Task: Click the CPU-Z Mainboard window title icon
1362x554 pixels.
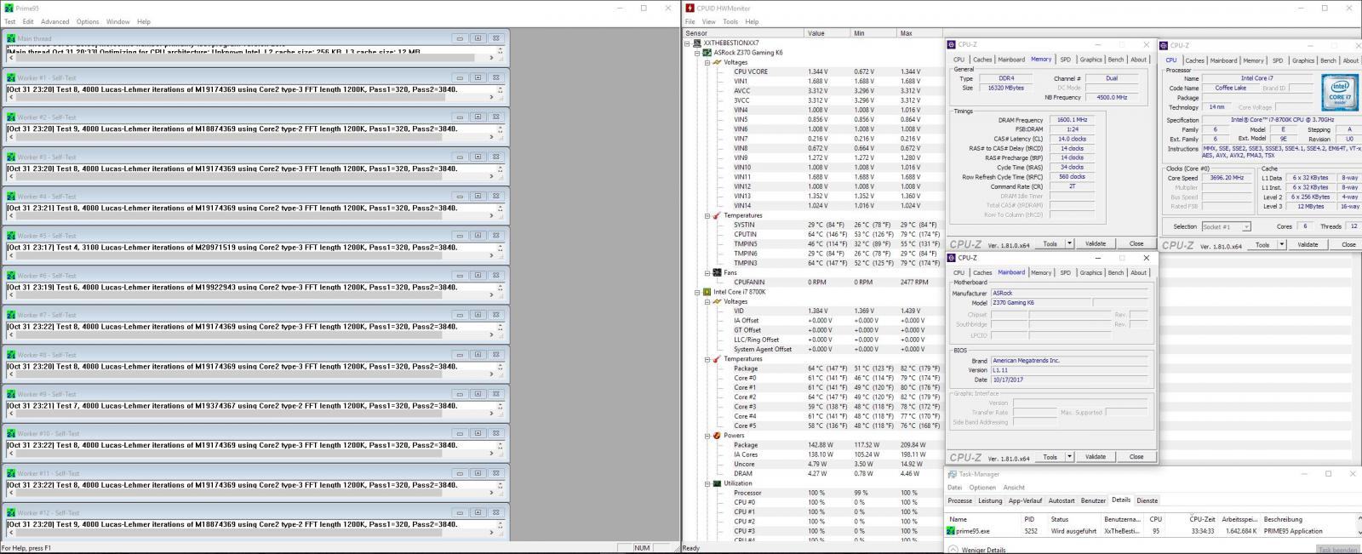Action: (953, 258)
